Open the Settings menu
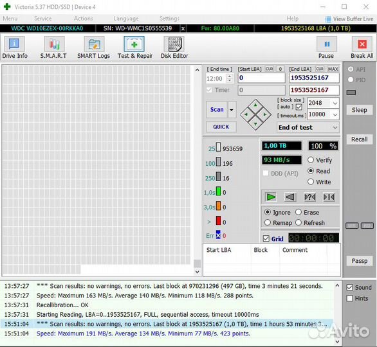 pos(169,19)
